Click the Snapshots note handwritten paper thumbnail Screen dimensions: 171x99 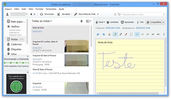pyautogui.click(x=77, y=88)
